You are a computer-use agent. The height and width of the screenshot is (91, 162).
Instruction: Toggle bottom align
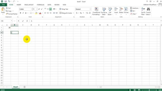(50, 9)
